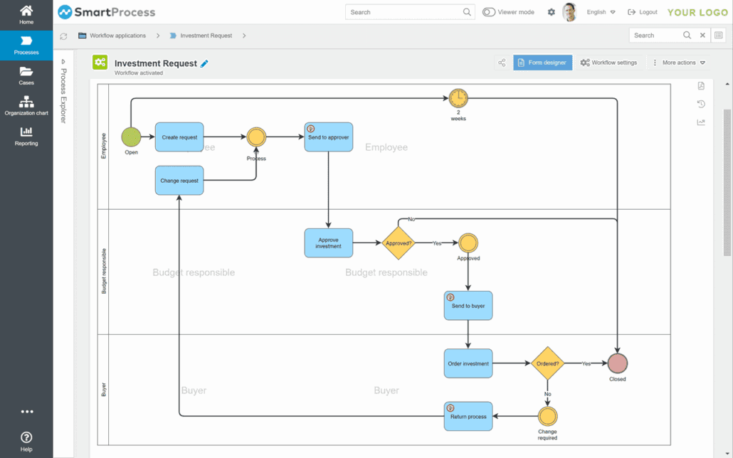The image size is (733, 458).
Task: Export the diagram as PDF
Action: 701,85
